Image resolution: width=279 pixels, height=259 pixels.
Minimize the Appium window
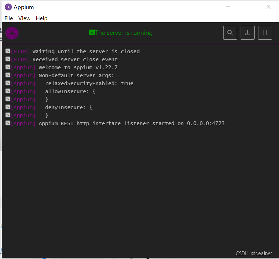[228, 7]
